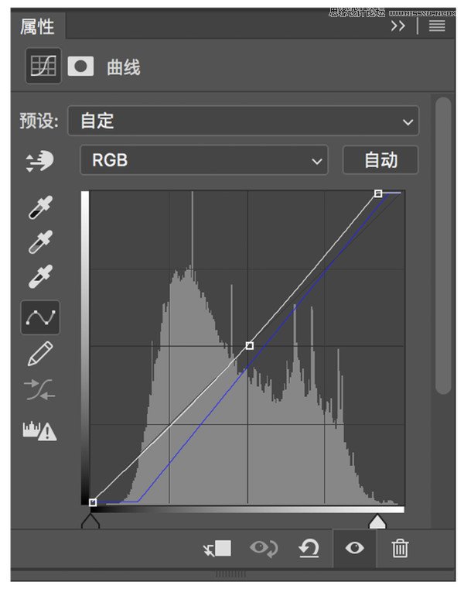Click the 自动 auto button
This screenshot has width=464, height=589.
(x=380, y=160)
